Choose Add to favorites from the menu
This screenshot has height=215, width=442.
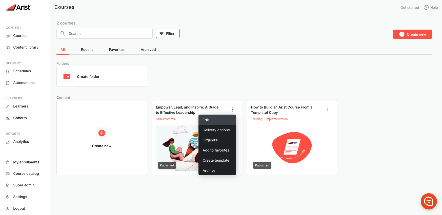[x=217, y=150]
